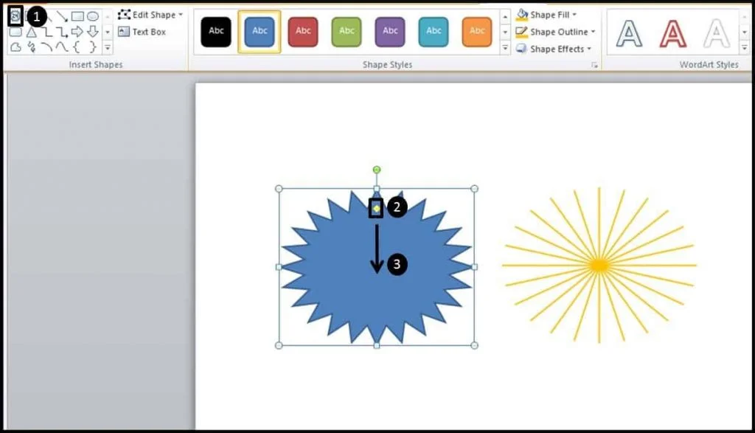This screenshot has width=755, height=433.
Task: Select the arc shape
Action: point(46,47)
